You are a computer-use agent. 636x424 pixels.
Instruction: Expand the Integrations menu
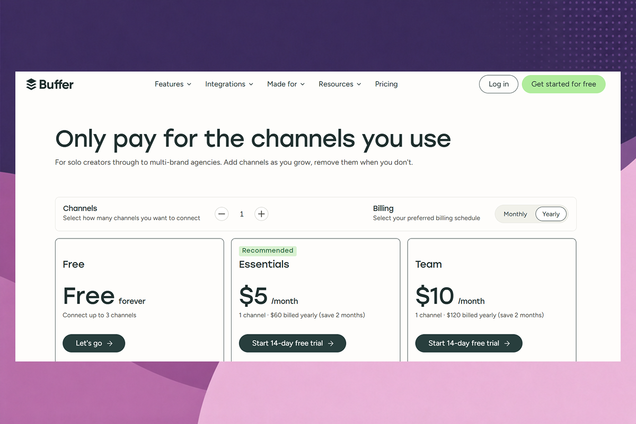pyautogui.click(x=229, y=84)
